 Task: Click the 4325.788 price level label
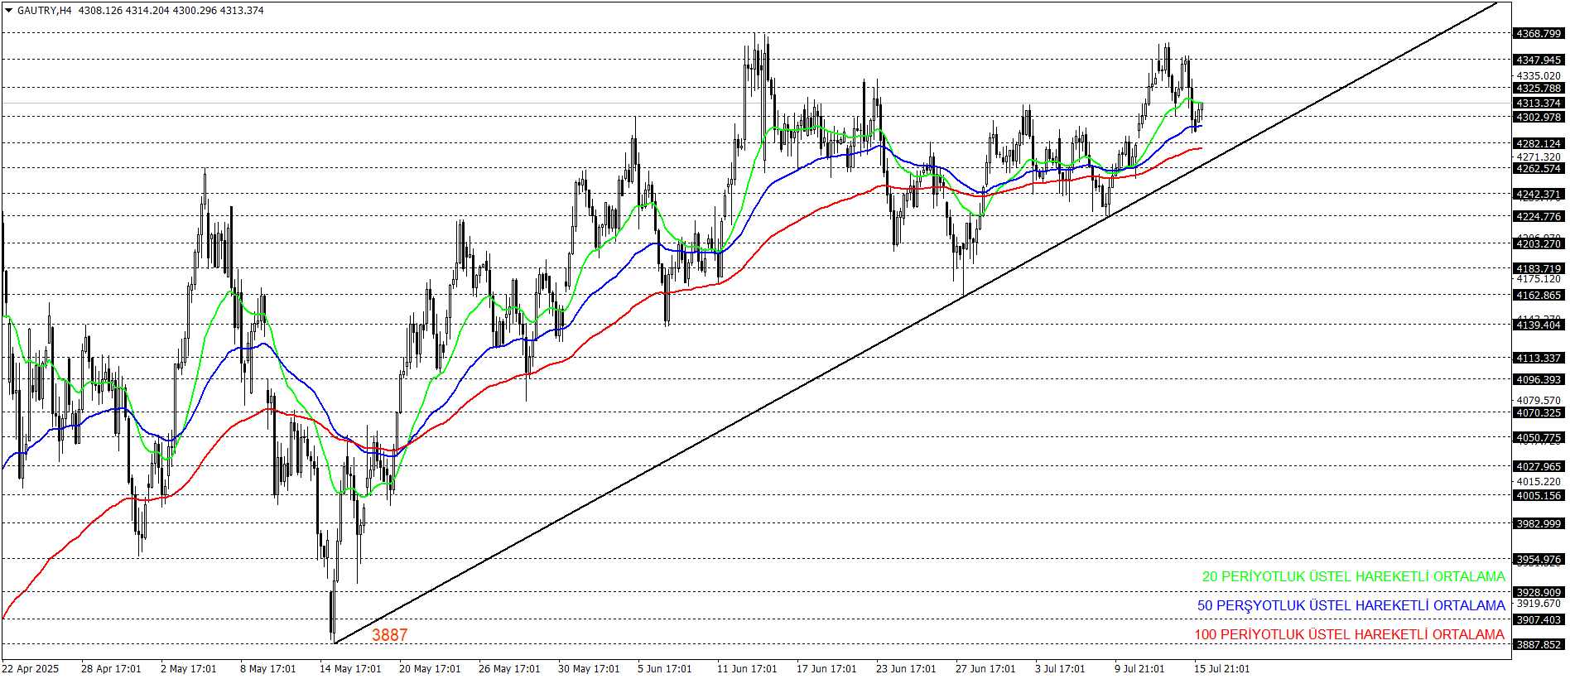click(1539, 88)
